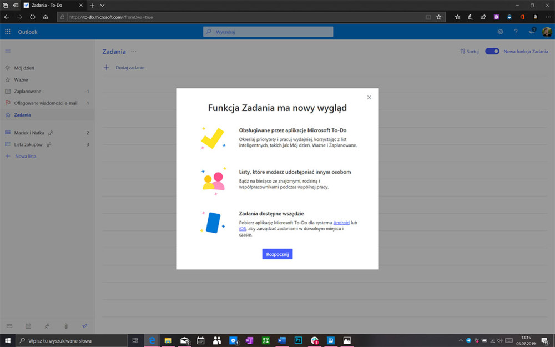Viewport: 555px width, 347px height.
Task: Open the Windows Start menu
Action: [7, 340]
